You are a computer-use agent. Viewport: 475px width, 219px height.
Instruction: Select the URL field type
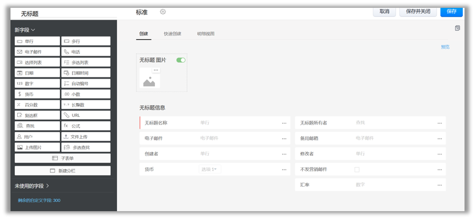click(86, 116)
